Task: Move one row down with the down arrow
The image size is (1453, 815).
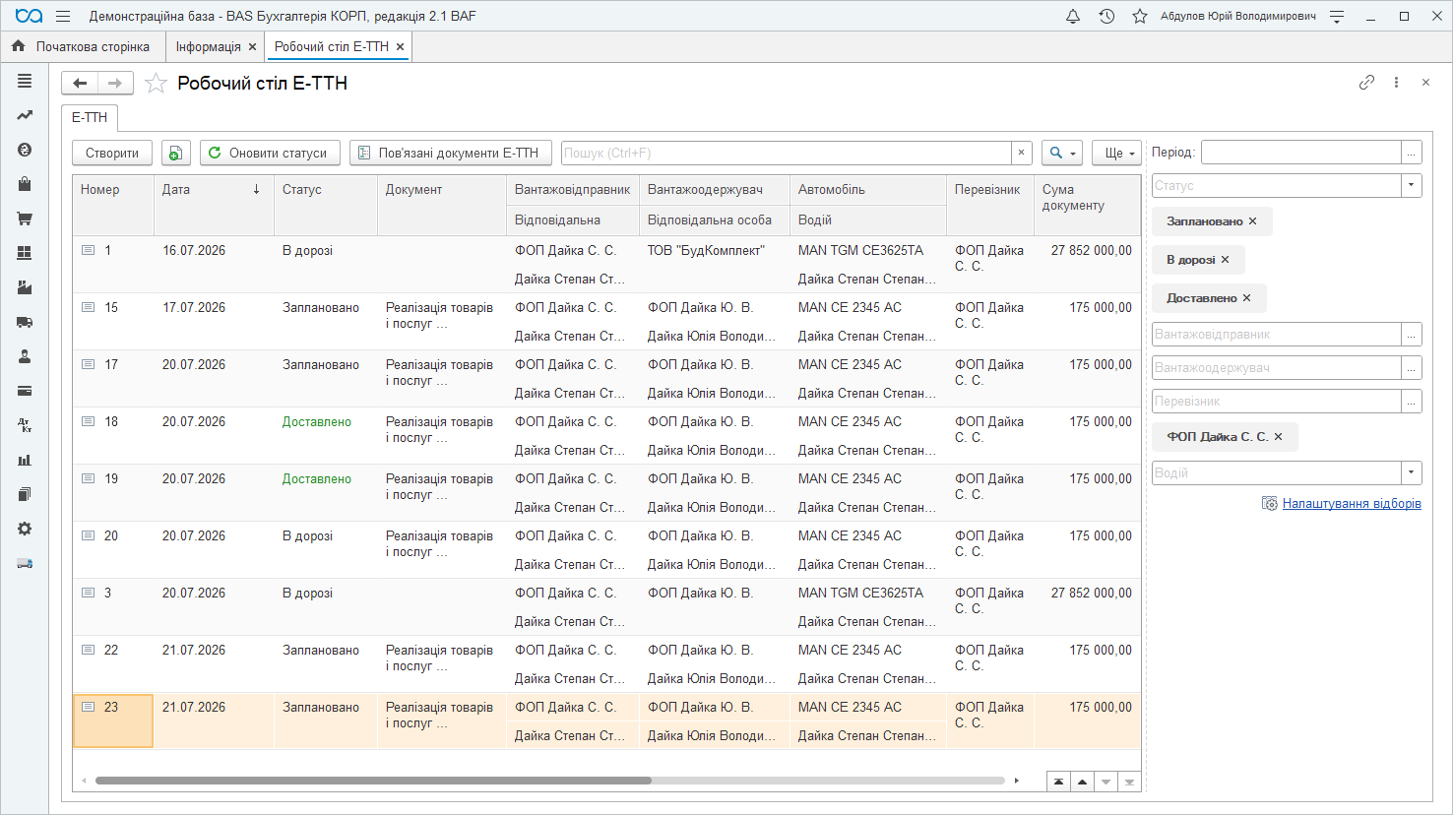Action: 1106,782
